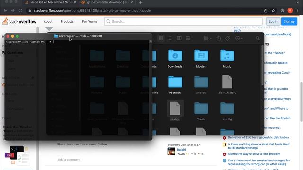Open Daishi's user profile link
Viewport: 303px width, 170px height.
[x=181, y=150]
